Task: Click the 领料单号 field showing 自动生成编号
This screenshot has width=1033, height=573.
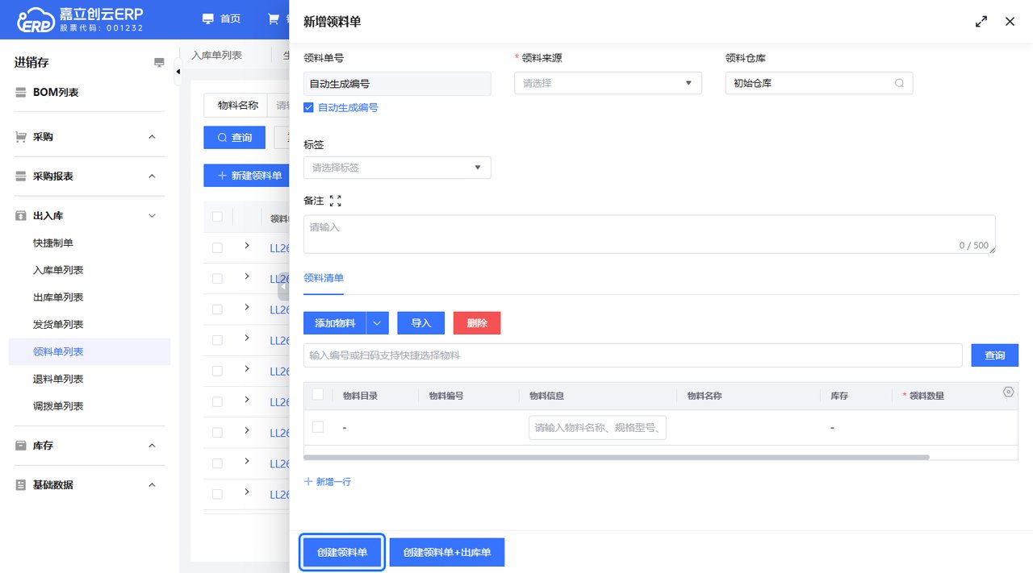Action: tap(397, 84)
